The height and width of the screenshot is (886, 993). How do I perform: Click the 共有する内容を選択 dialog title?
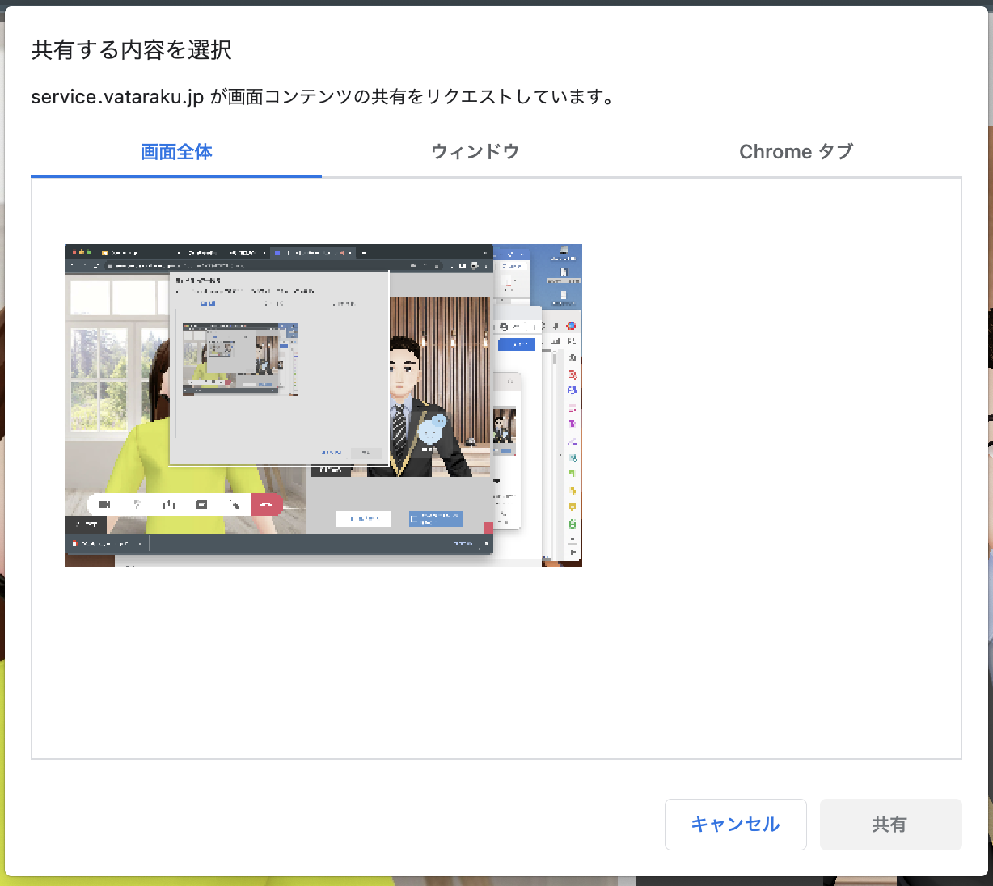(131, 50)
